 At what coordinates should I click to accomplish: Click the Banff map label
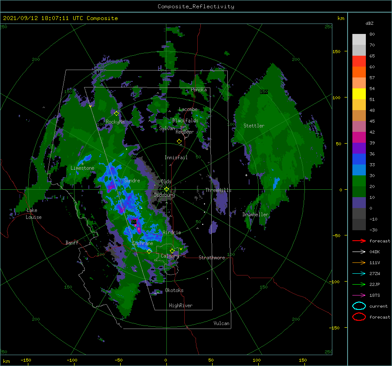[72, 242]
